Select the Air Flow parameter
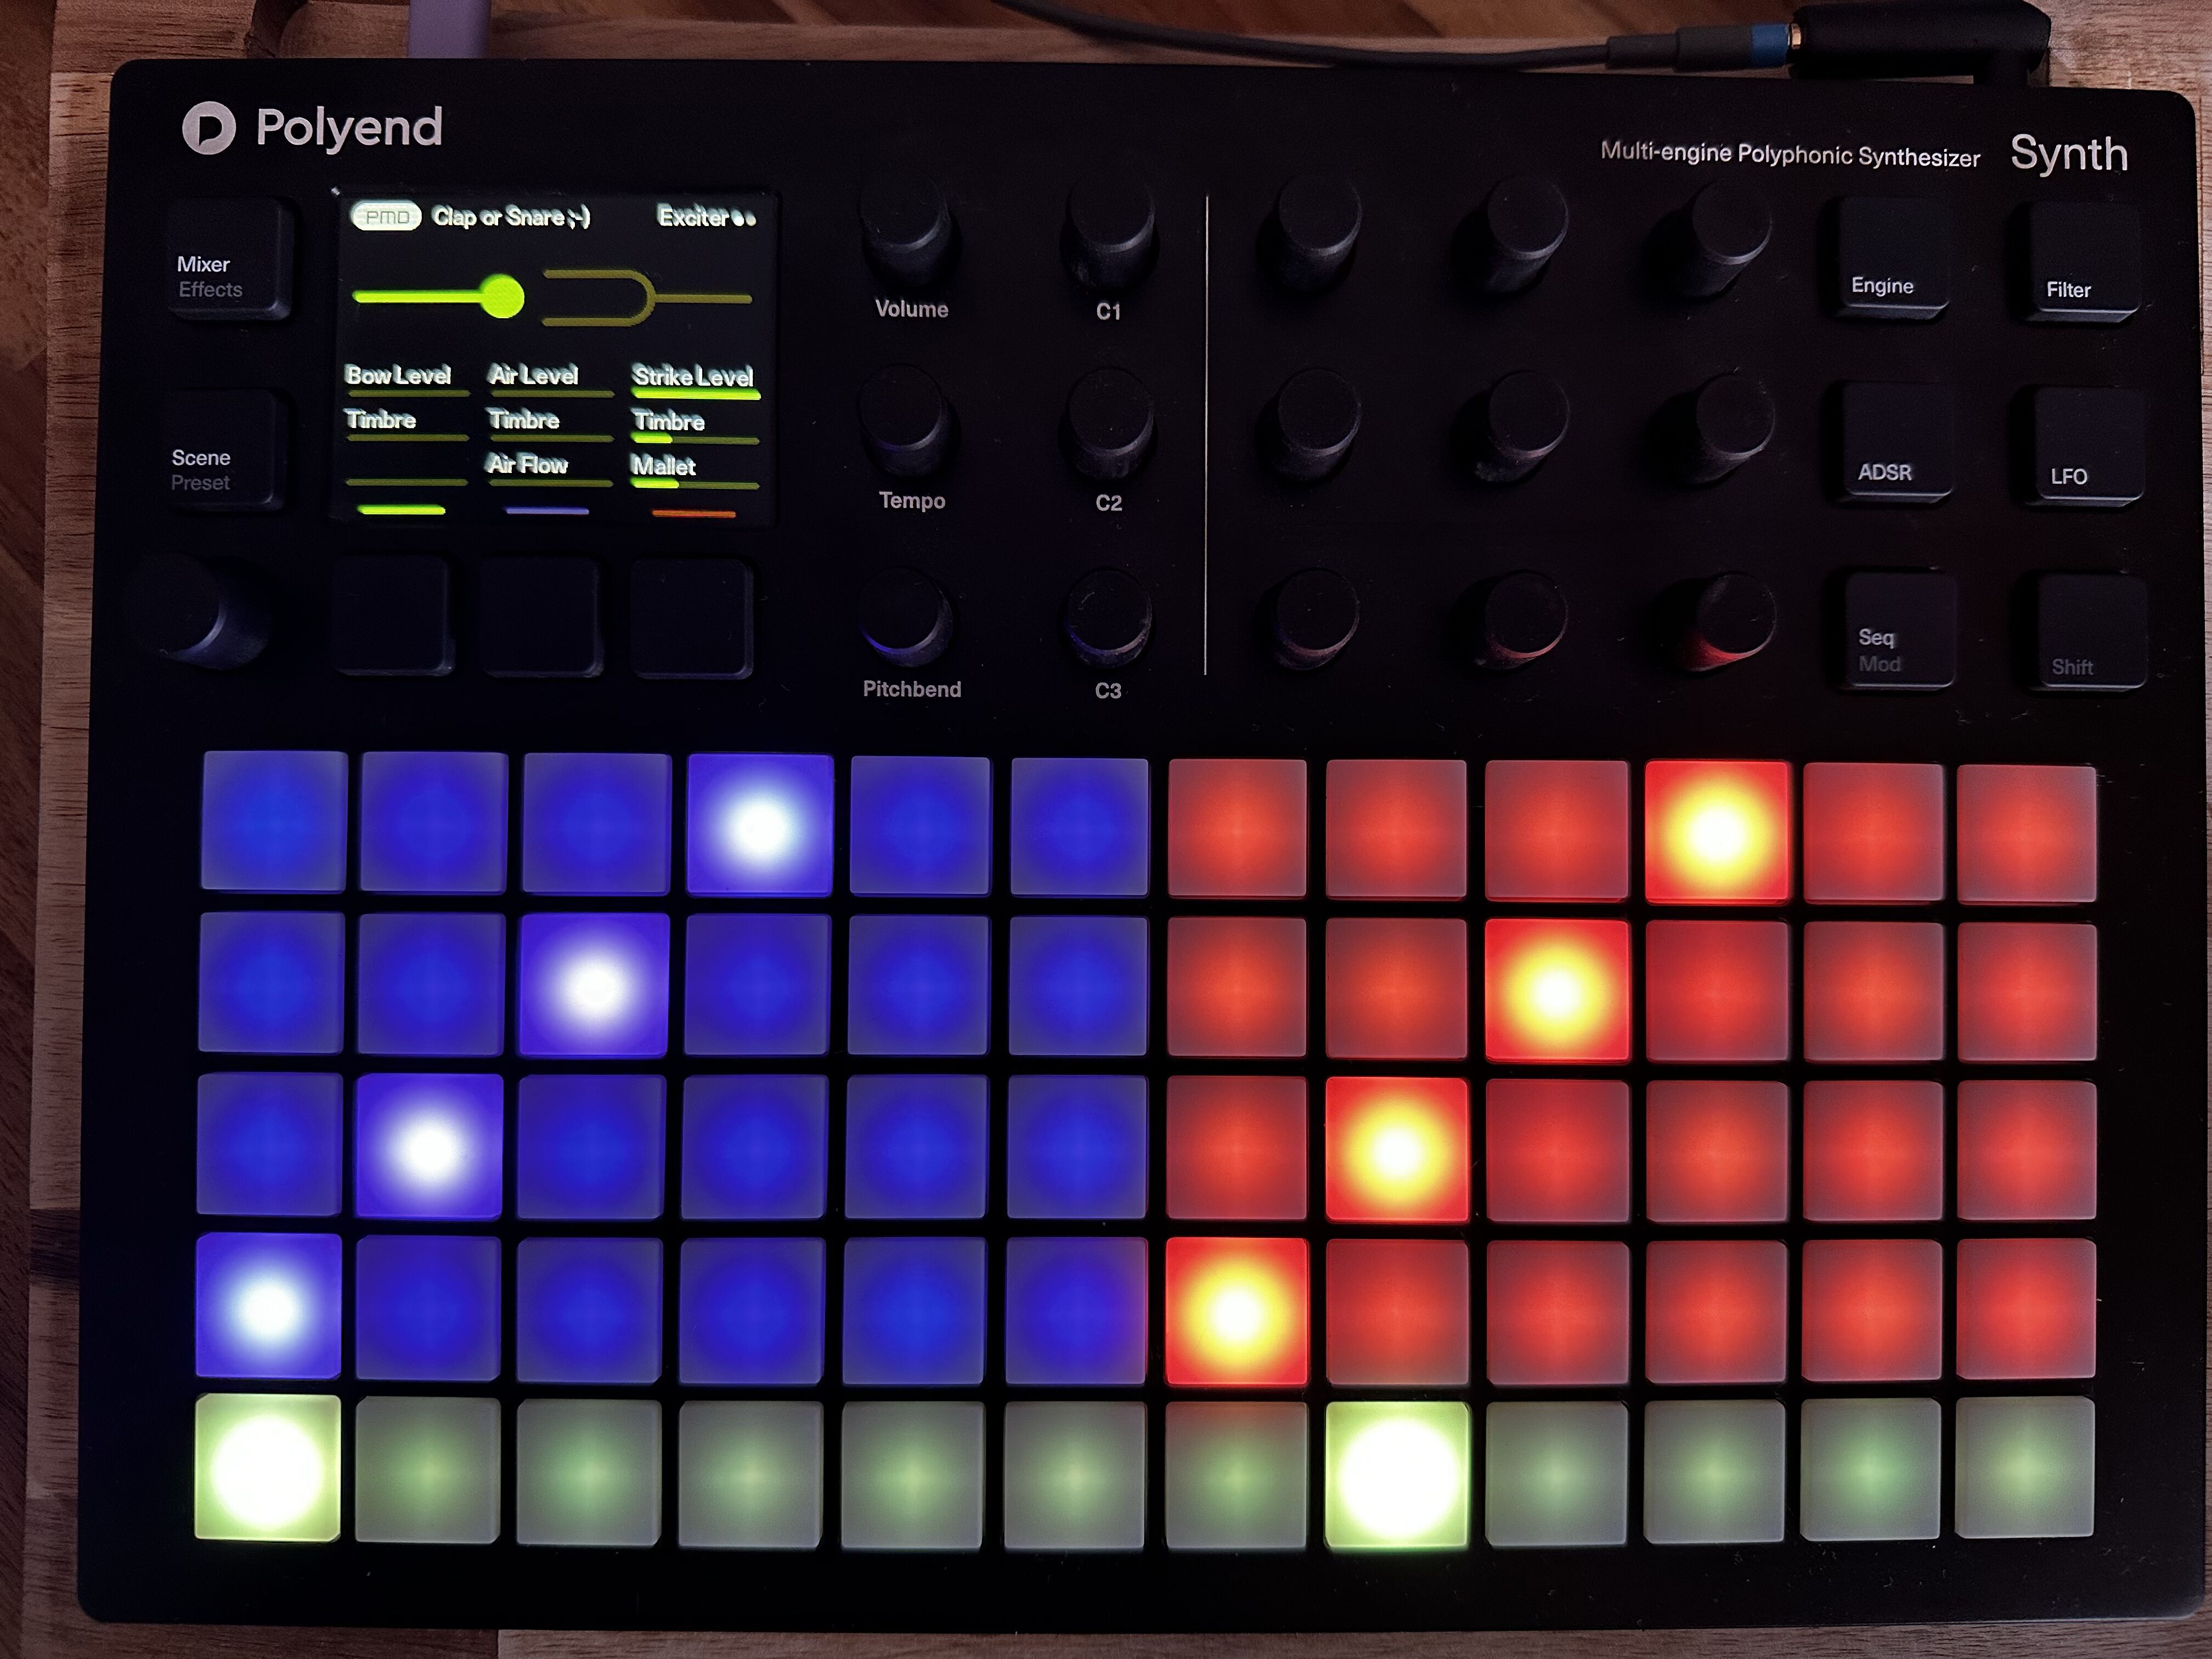 pyautogui.click(x=549, y=469)
